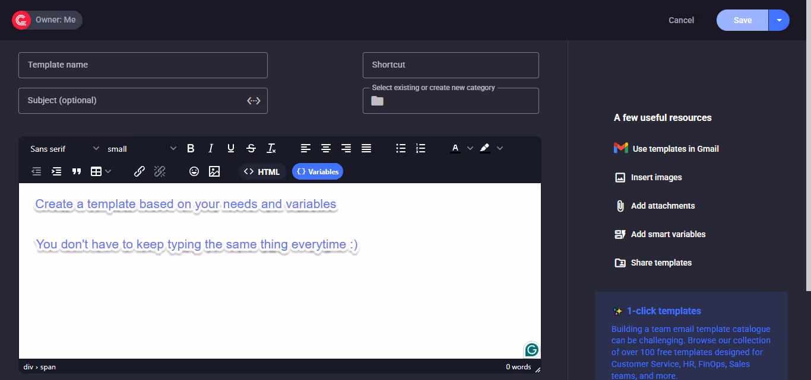Clear text formatting with the Tx icon

pyautogui.click(x=271, y=148)
